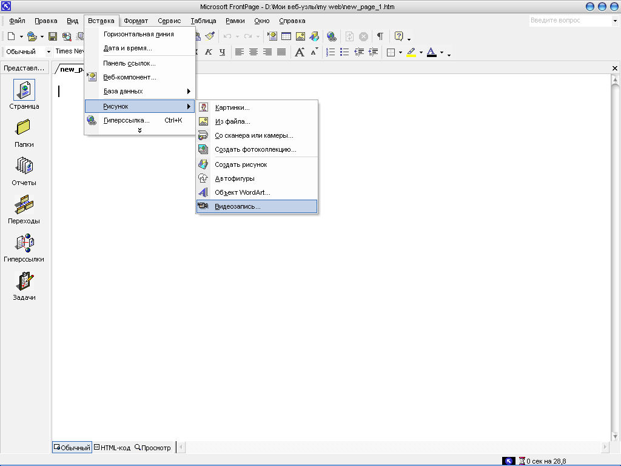
Task: Click the Borders toolbar icon
Action: [391, 52]
